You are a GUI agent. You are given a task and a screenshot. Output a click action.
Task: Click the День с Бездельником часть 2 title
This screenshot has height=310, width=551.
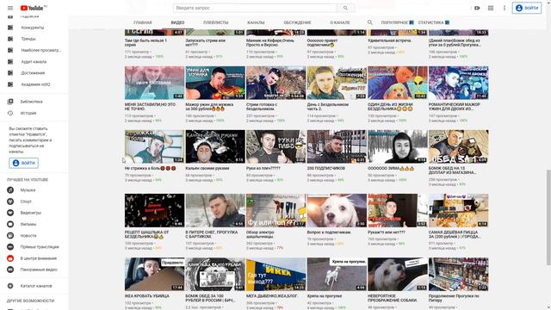point(328,107)
